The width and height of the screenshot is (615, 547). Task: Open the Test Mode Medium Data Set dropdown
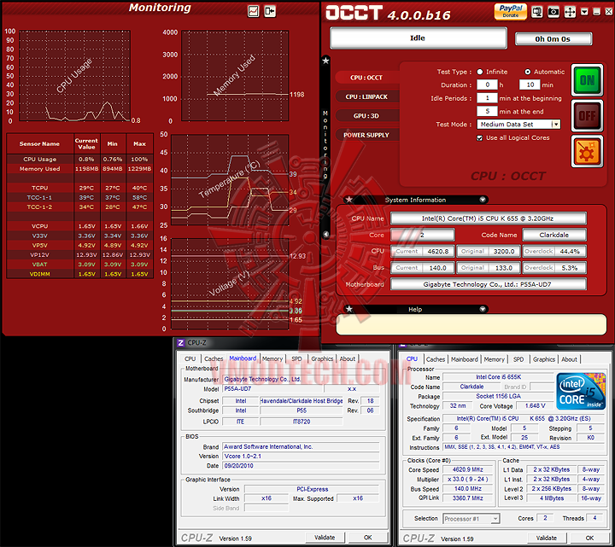tap(518, 125)
